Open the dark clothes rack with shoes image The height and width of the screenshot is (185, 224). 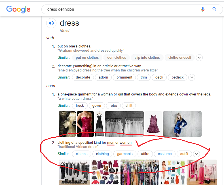click(74, 172)
